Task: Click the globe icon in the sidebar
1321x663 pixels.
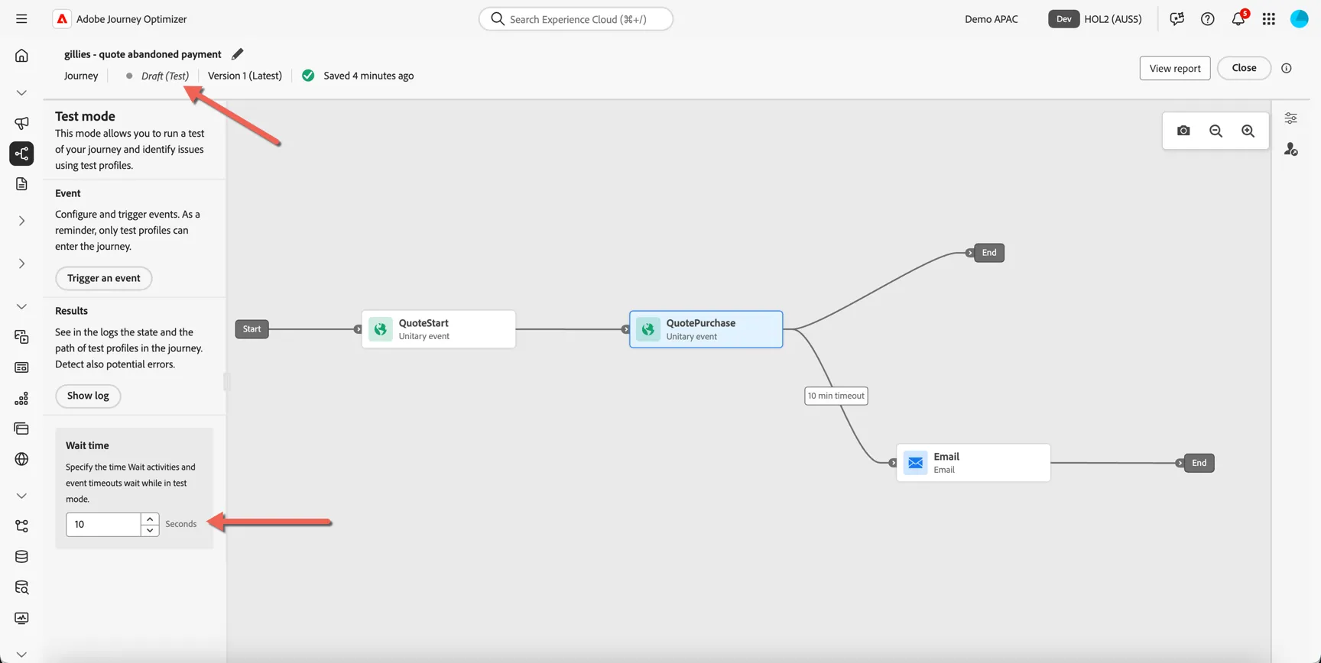Action: [x=21, y=459]
